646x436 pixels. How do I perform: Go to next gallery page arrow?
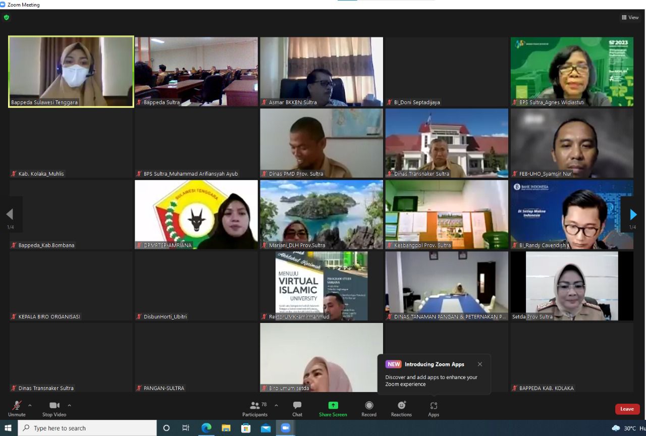(x=633, y=215)
